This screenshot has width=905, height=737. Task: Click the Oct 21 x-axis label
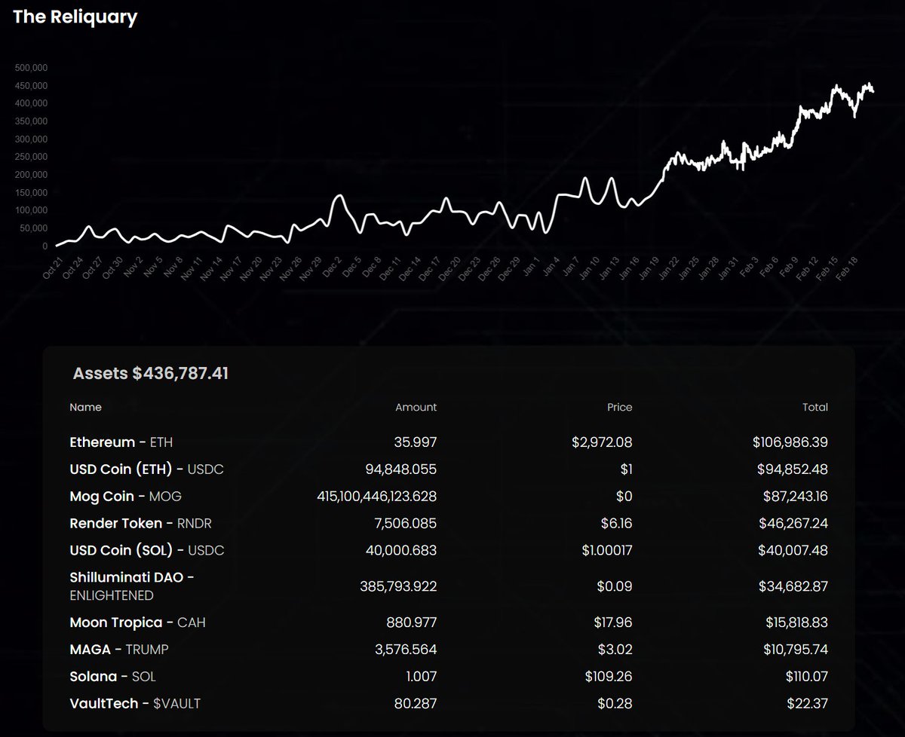coord(52,268)
